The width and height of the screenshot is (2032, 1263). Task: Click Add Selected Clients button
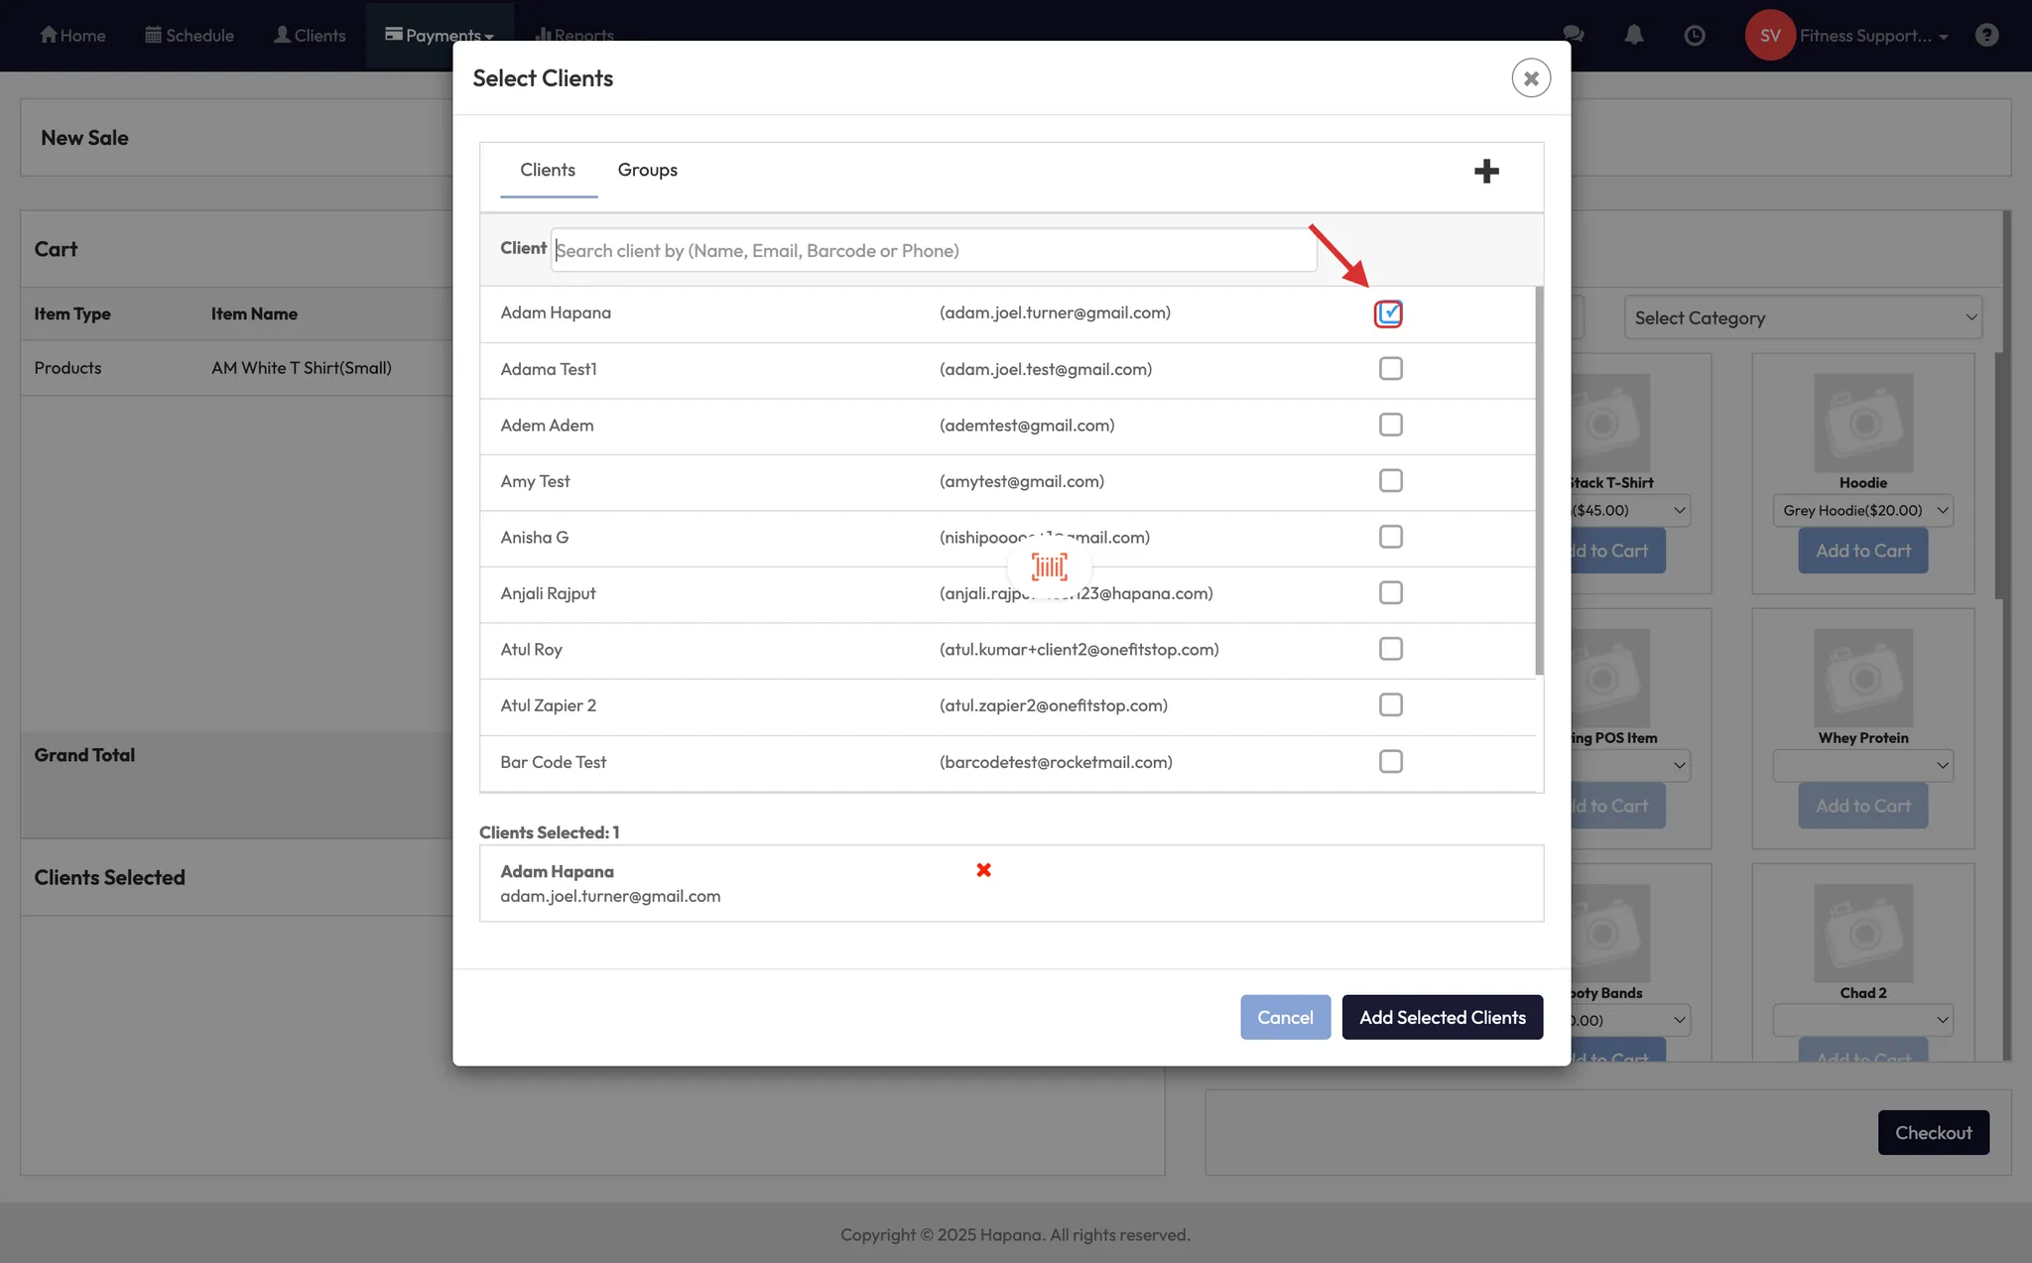coord(1442,1017)
